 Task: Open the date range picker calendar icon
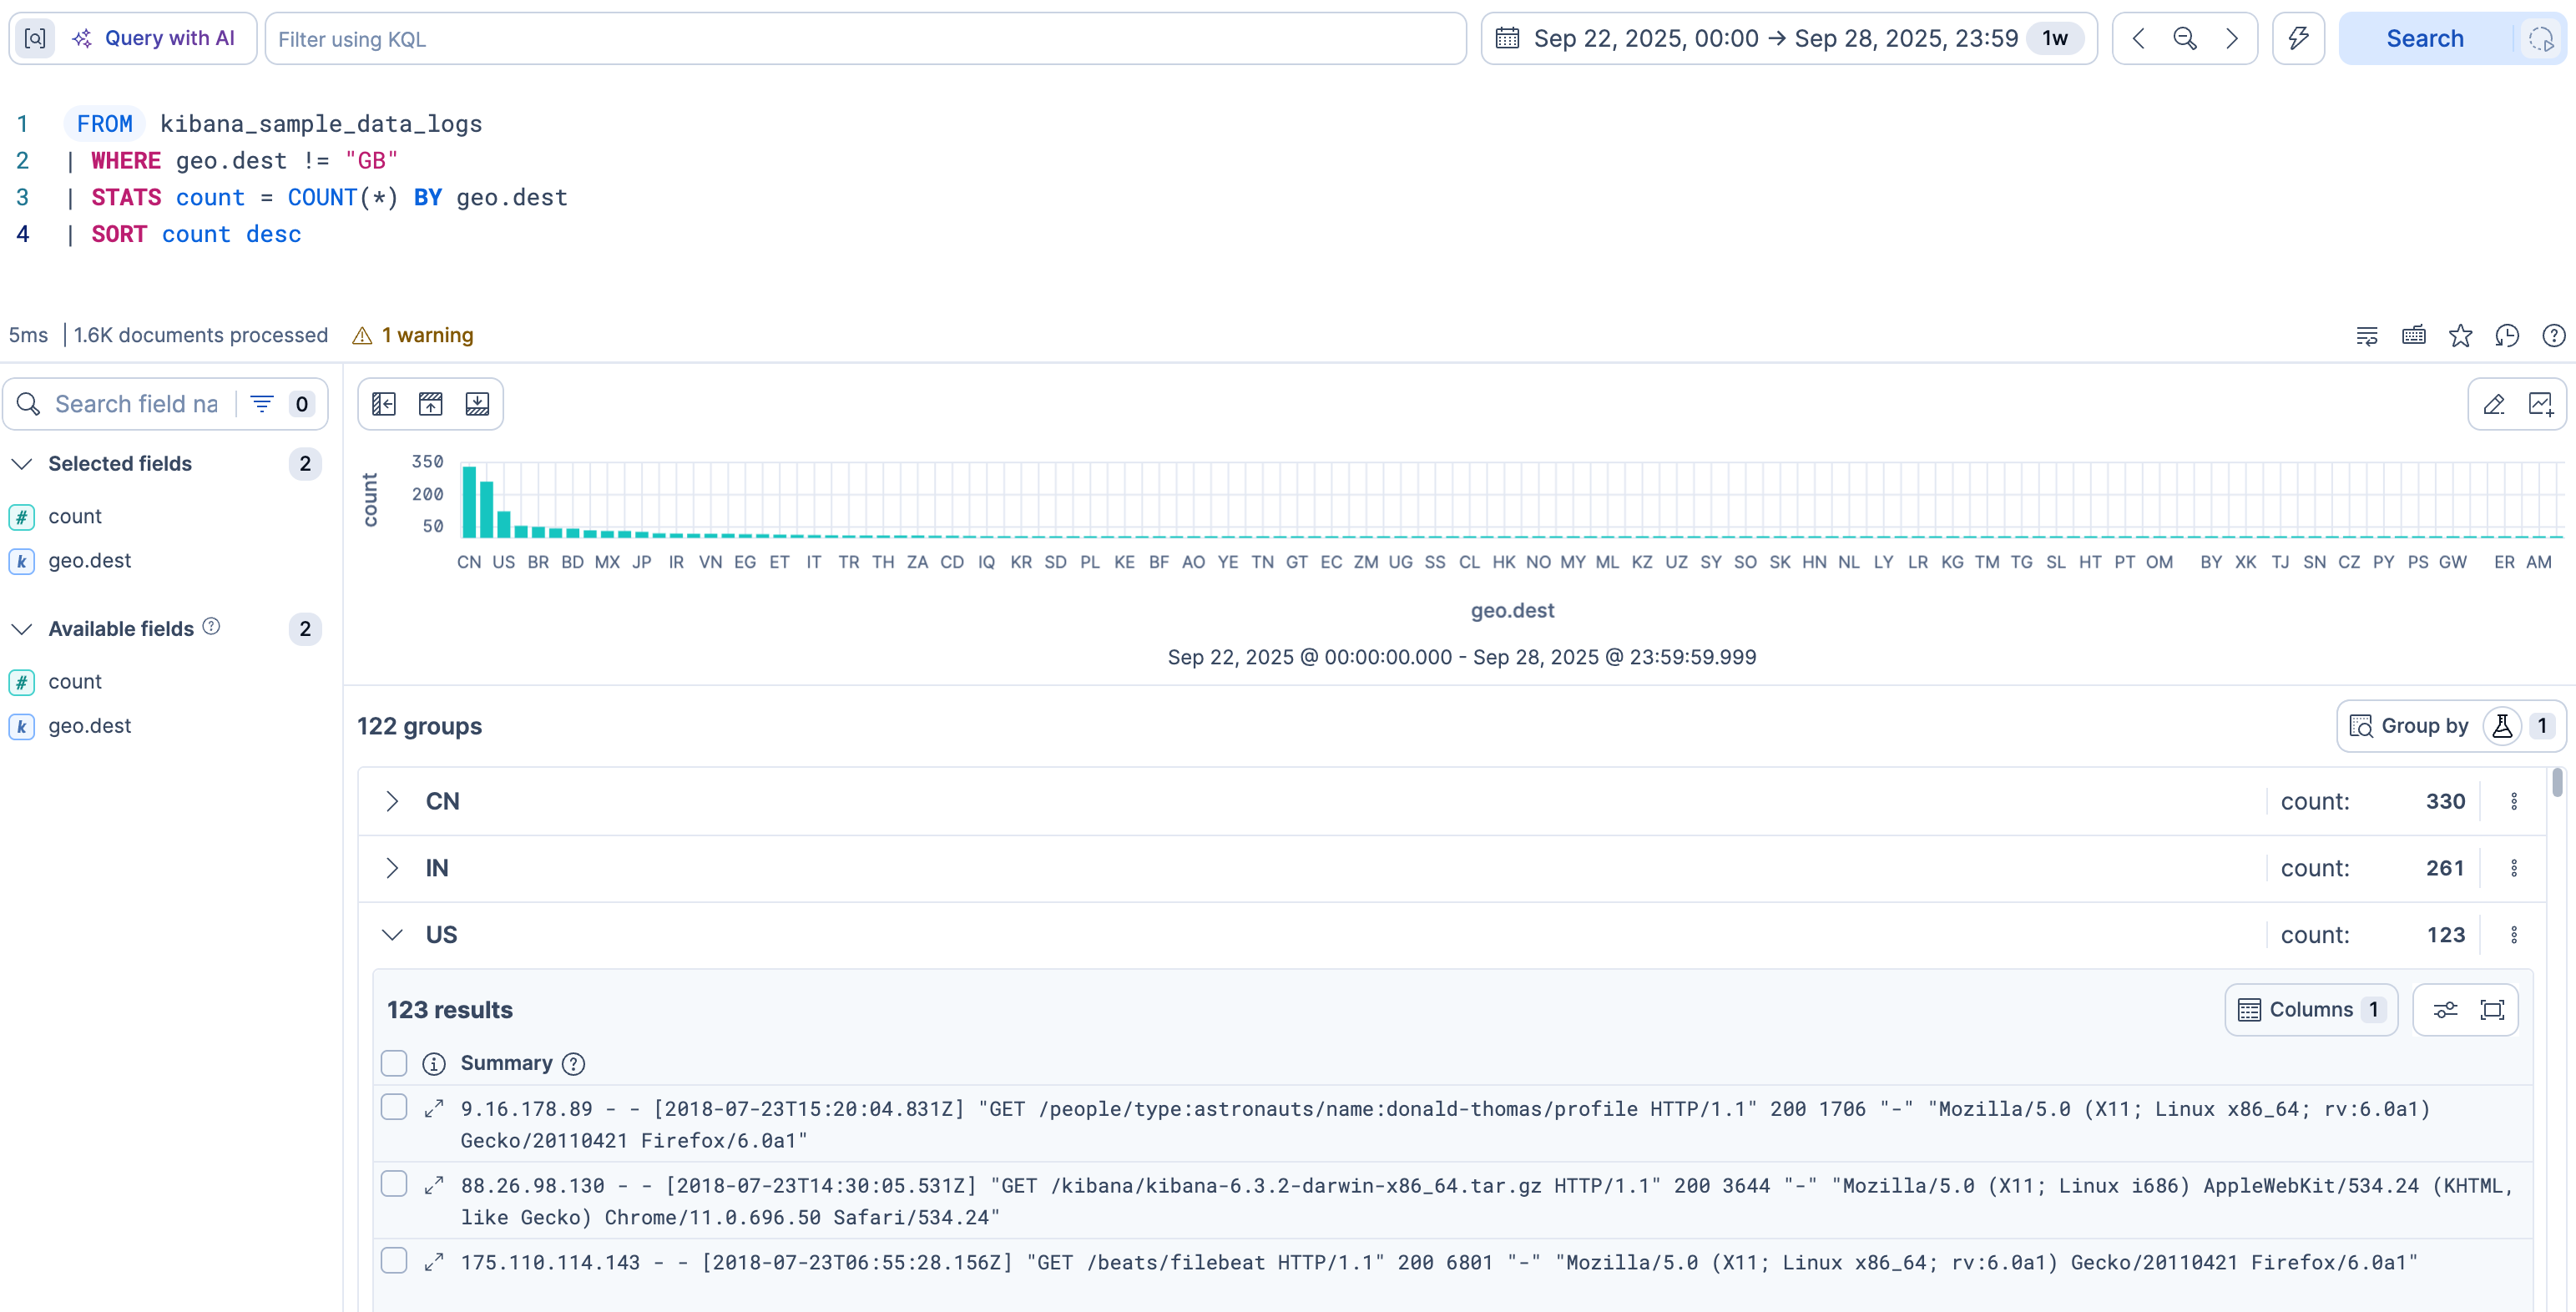(x=1507, y=39)
